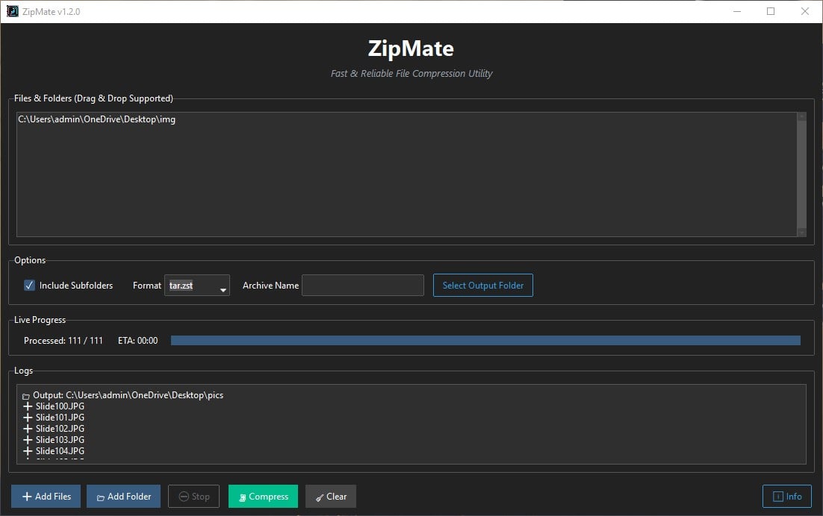
Task: Click the folder icon beside the Output path
Action: [x=25, y=394]
